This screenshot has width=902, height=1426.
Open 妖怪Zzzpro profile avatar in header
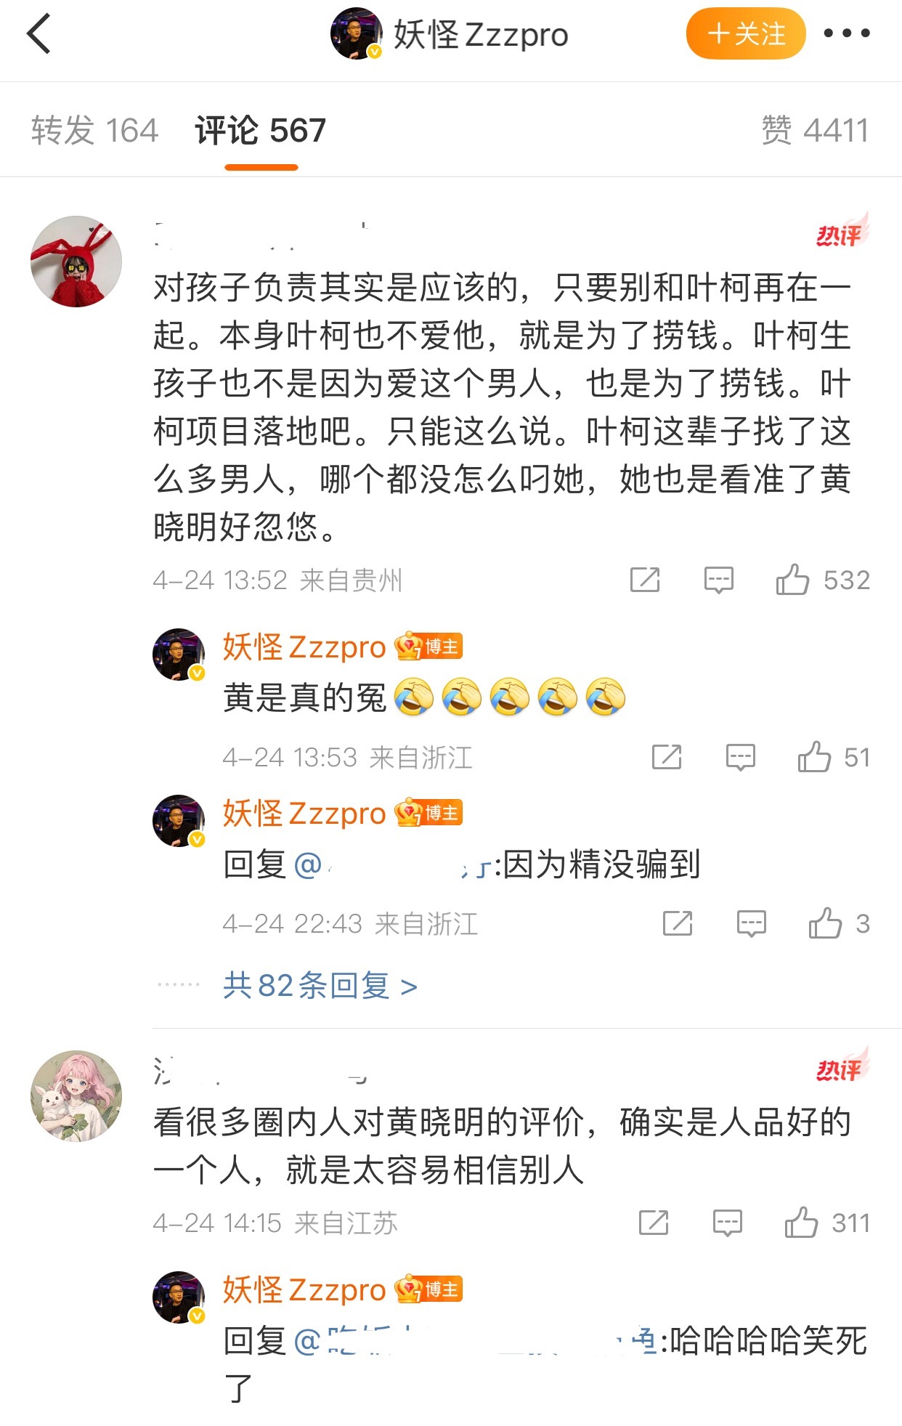357,33
